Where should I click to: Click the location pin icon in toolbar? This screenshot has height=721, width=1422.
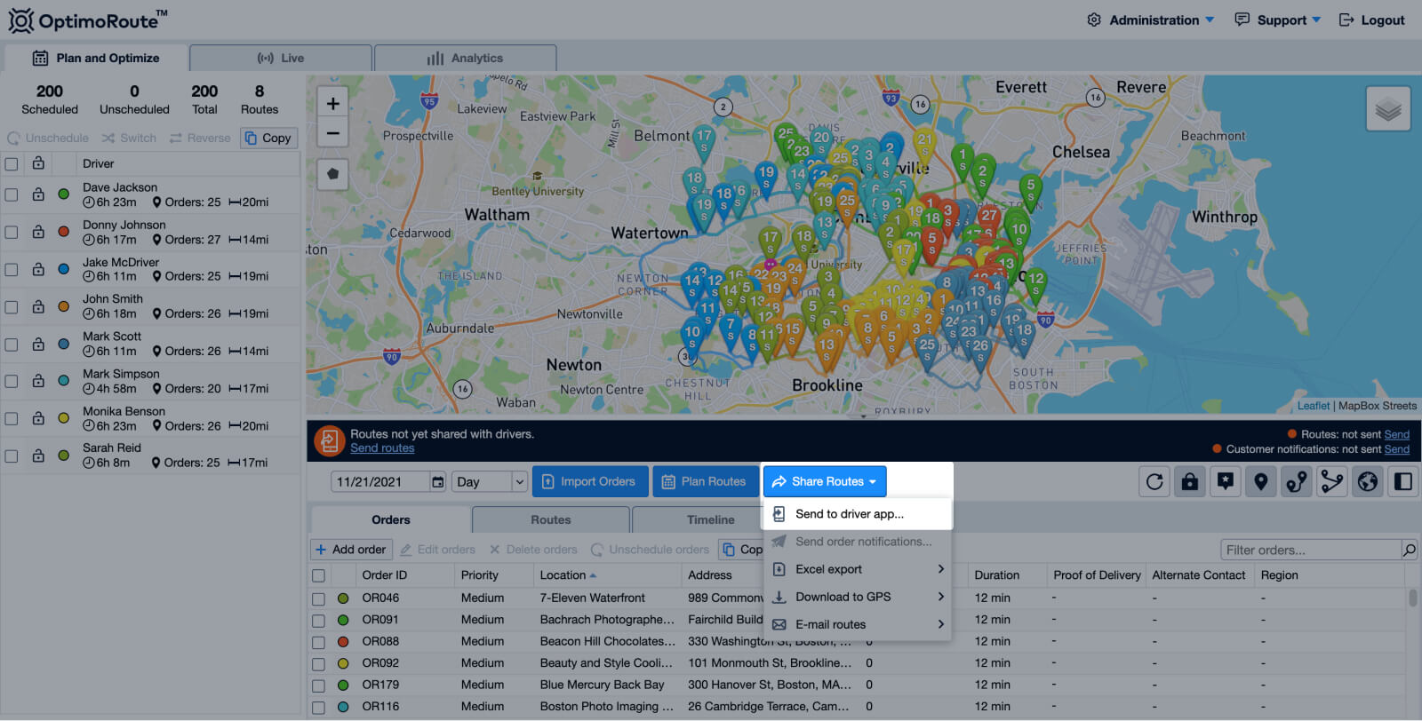pos(1261,482)
